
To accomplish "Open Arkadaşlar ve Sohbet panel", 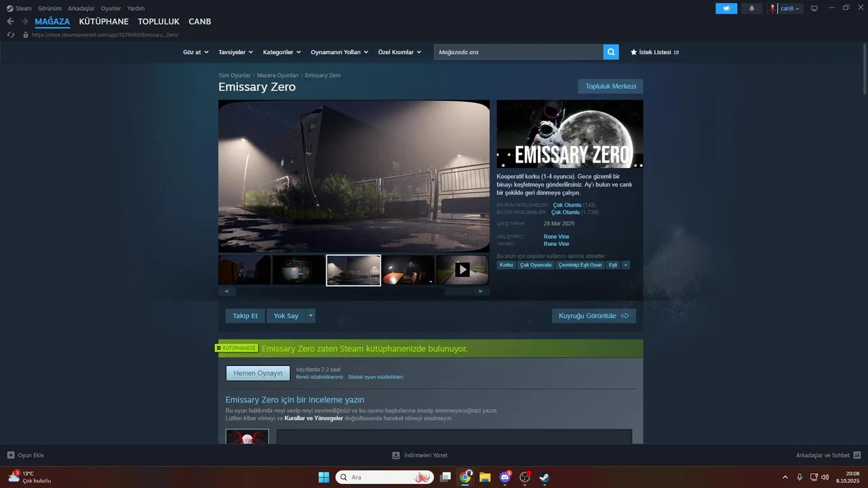I will [828, 455].
